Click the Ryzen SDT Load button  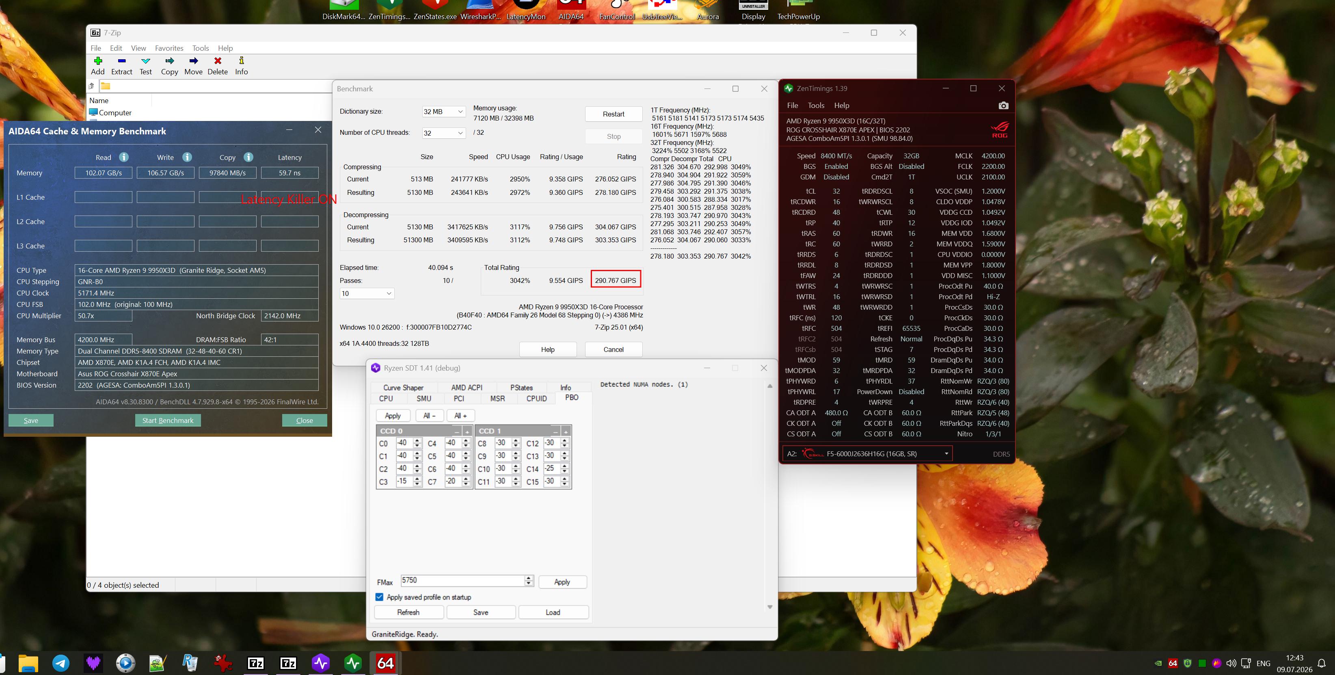[553, 612]
